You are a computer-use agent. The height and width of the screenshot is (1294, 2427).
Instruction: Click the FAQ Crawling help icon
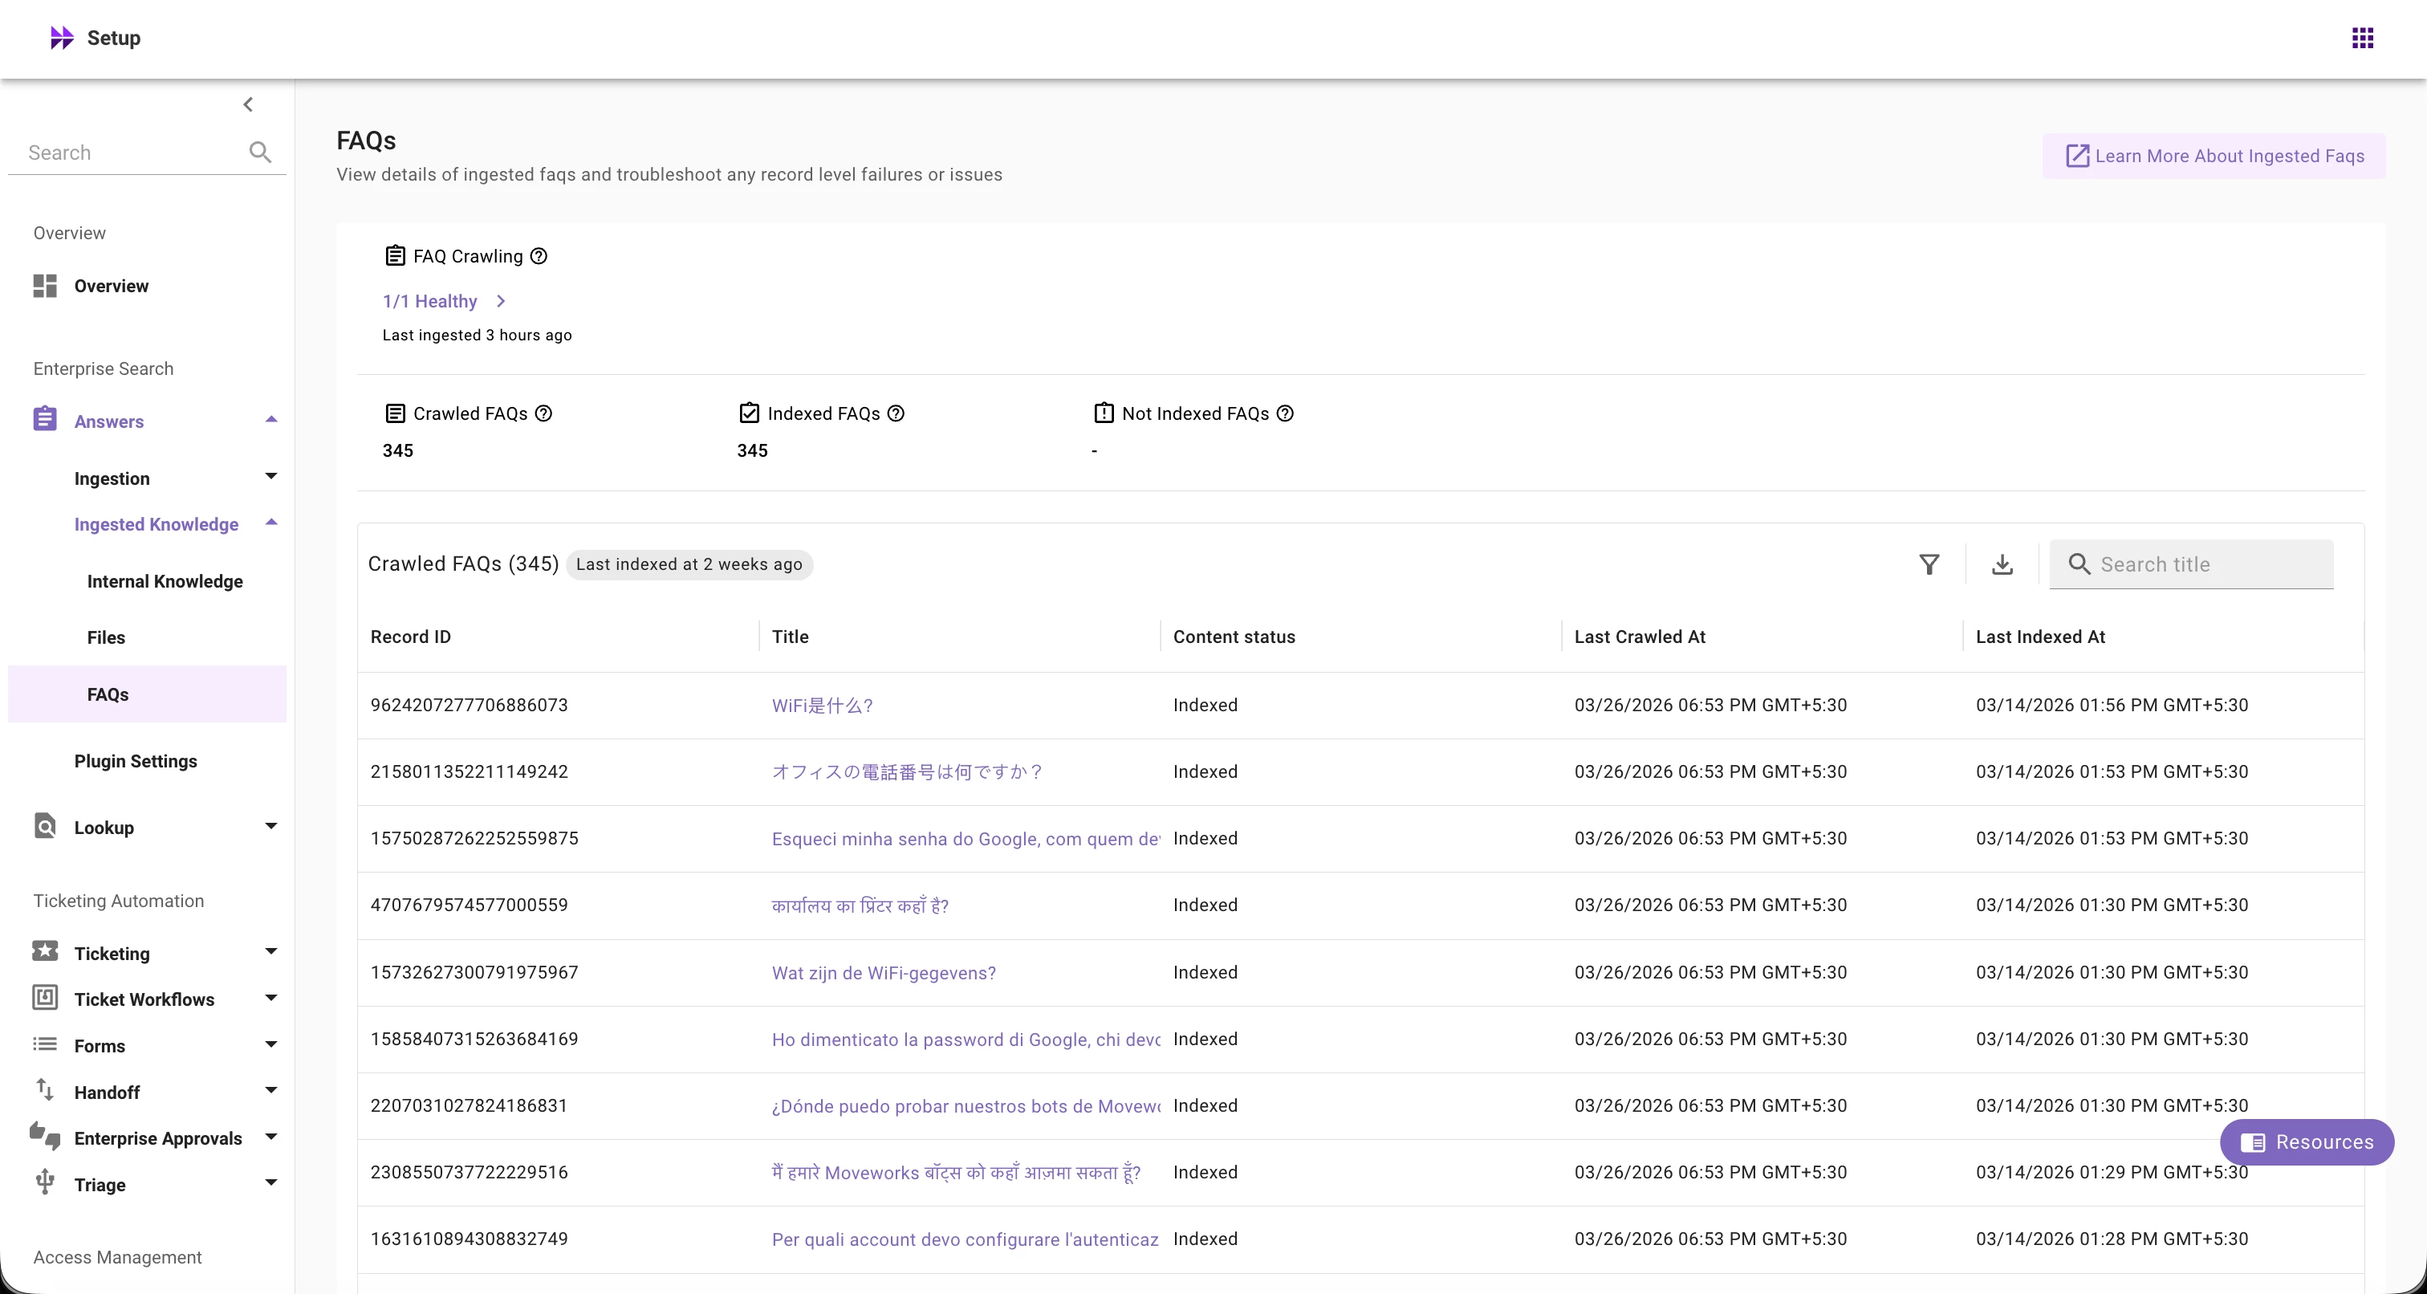538,256
